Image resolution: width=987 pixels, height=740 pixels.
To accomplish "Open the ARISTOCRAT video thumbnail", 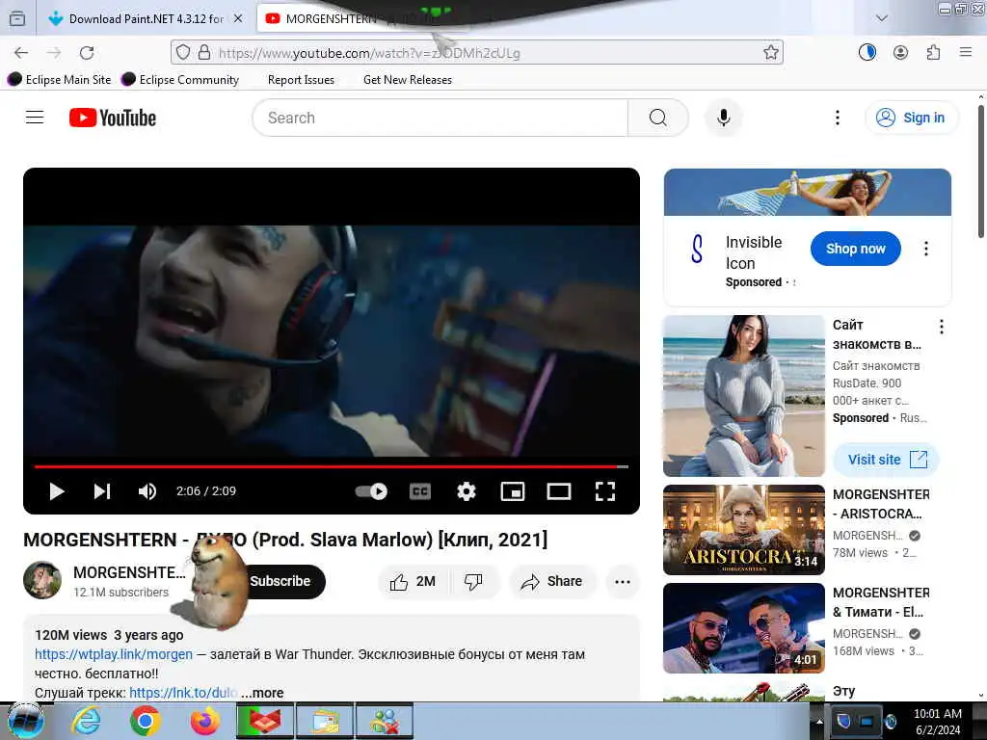I will [x=744, y=530].
